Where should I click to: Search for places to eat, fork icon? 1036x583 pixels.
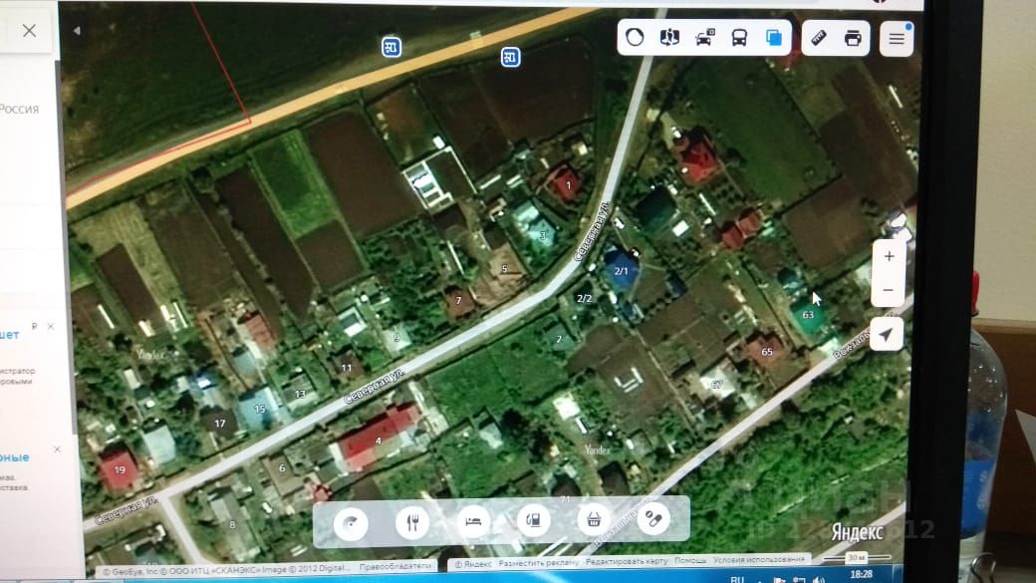click(412, 523)
